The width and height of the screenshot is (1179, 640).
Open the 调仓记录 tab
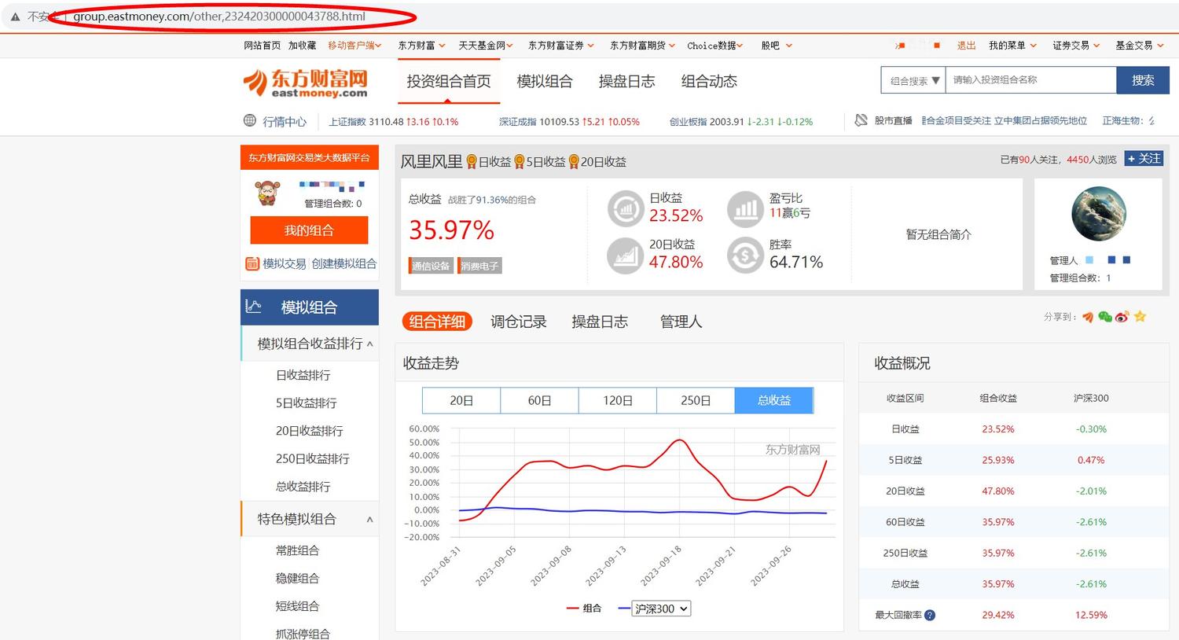click(518, 322)
